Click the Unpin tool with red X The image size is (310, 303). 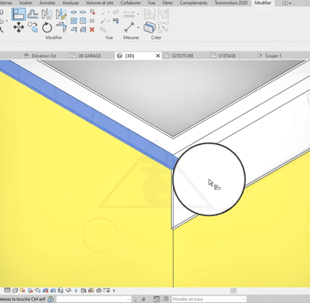93,12
